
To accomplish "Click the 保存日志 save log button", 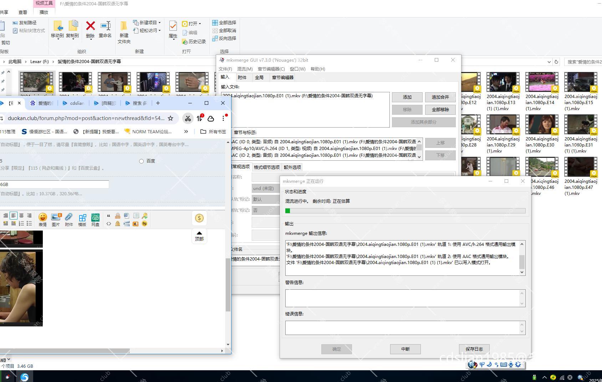I will coord(474,349).
